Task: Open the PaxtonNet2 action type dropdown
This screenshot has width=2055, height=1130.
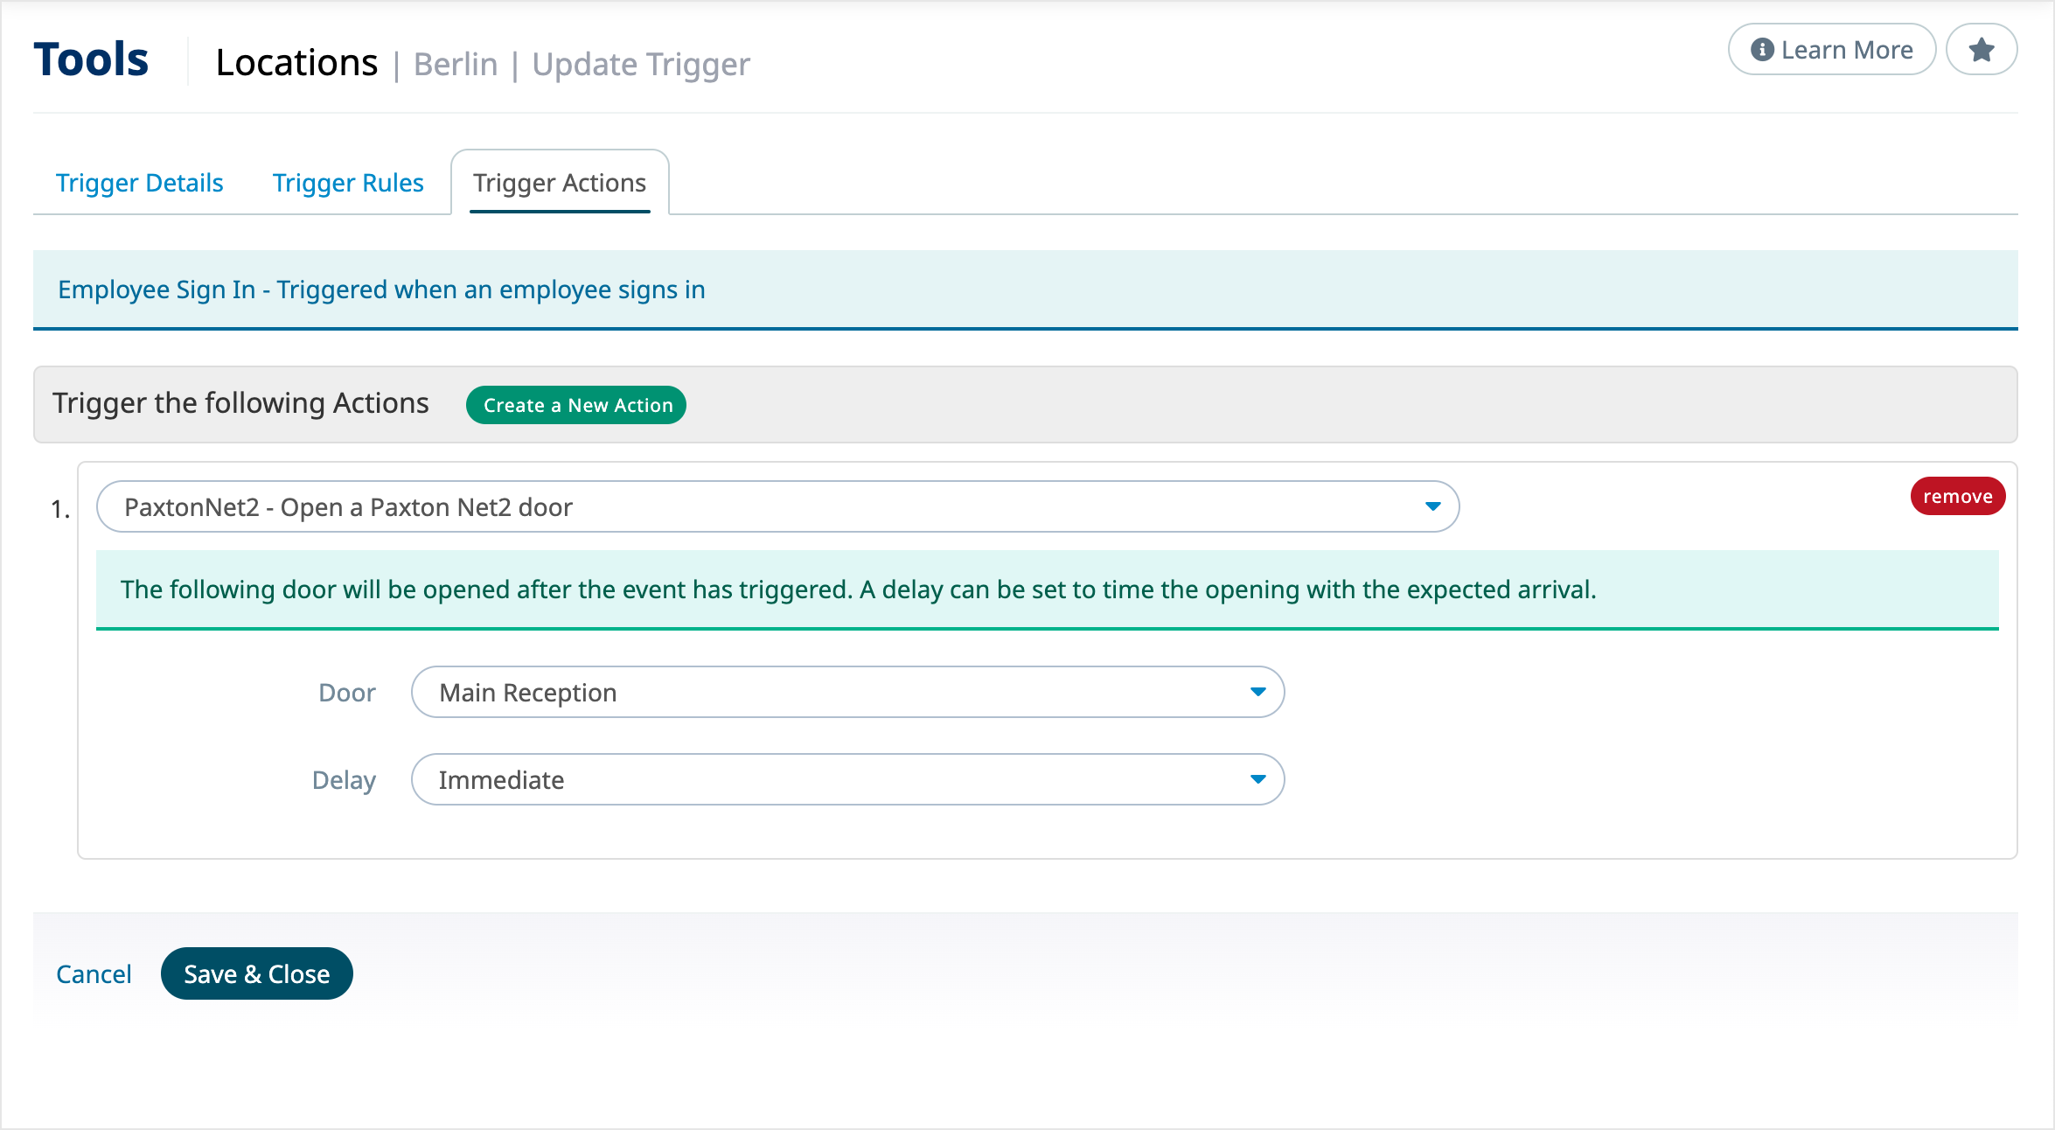Action: (x=778, y=506)
